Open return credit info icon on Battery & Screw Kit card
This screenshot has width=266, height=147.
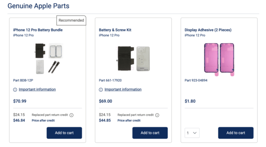point(157,115)
